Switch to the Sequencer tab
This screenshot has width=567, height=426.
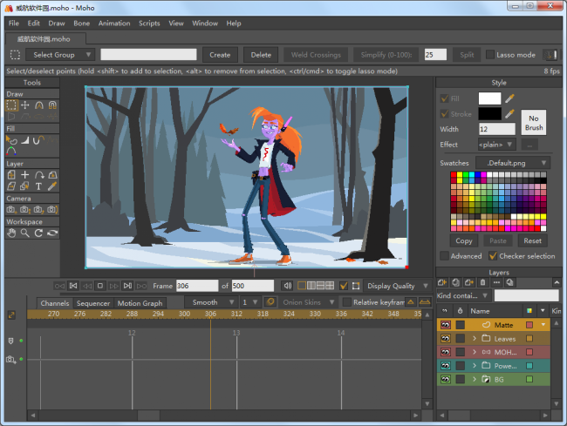tap(93, 303)
